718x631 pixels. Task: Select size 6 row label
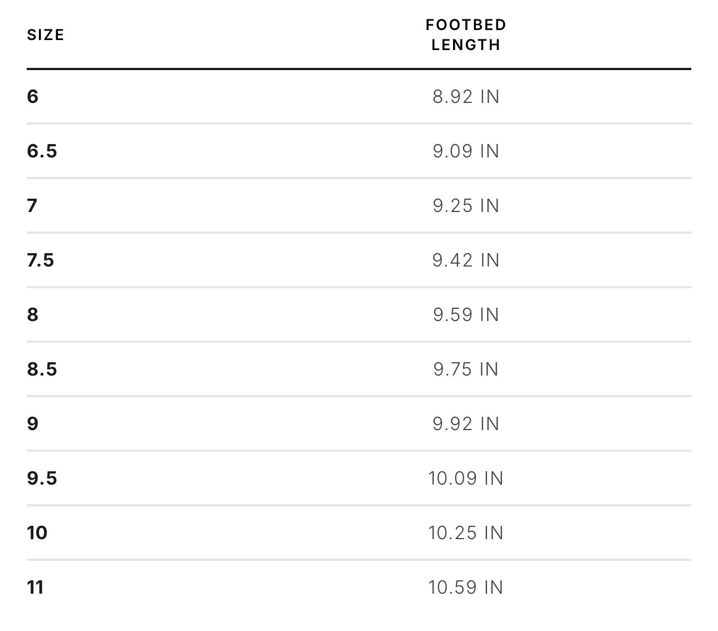click(33, 97)
